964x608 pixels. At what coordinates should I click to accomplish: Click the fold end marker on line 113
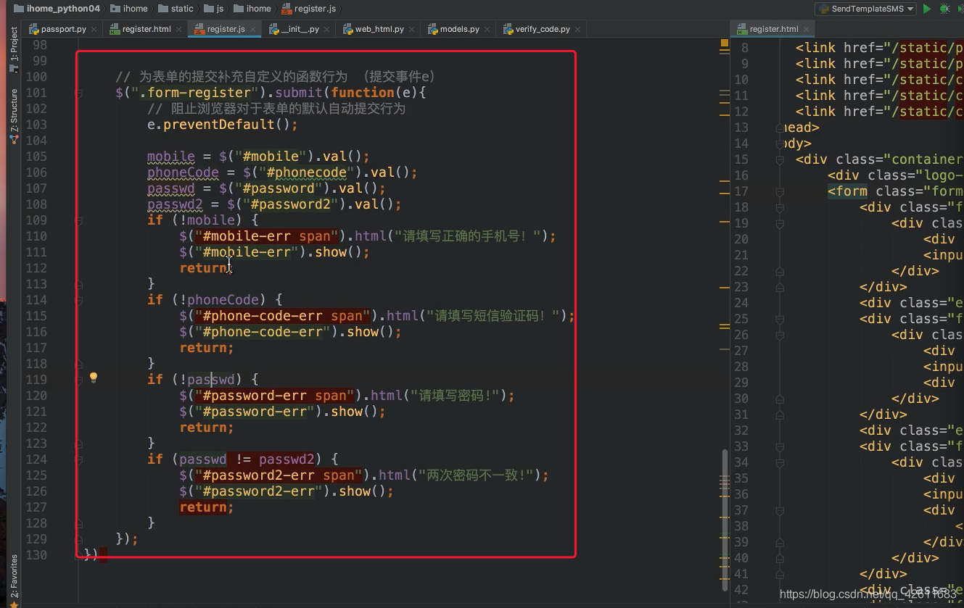[79, 284]
